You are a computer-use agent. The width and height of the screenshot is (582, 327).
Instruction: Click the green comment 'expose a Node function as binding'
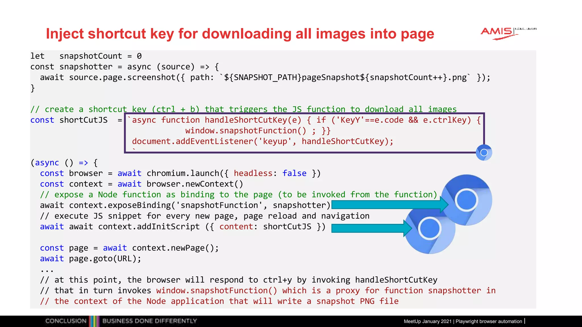tap(238, 195)
